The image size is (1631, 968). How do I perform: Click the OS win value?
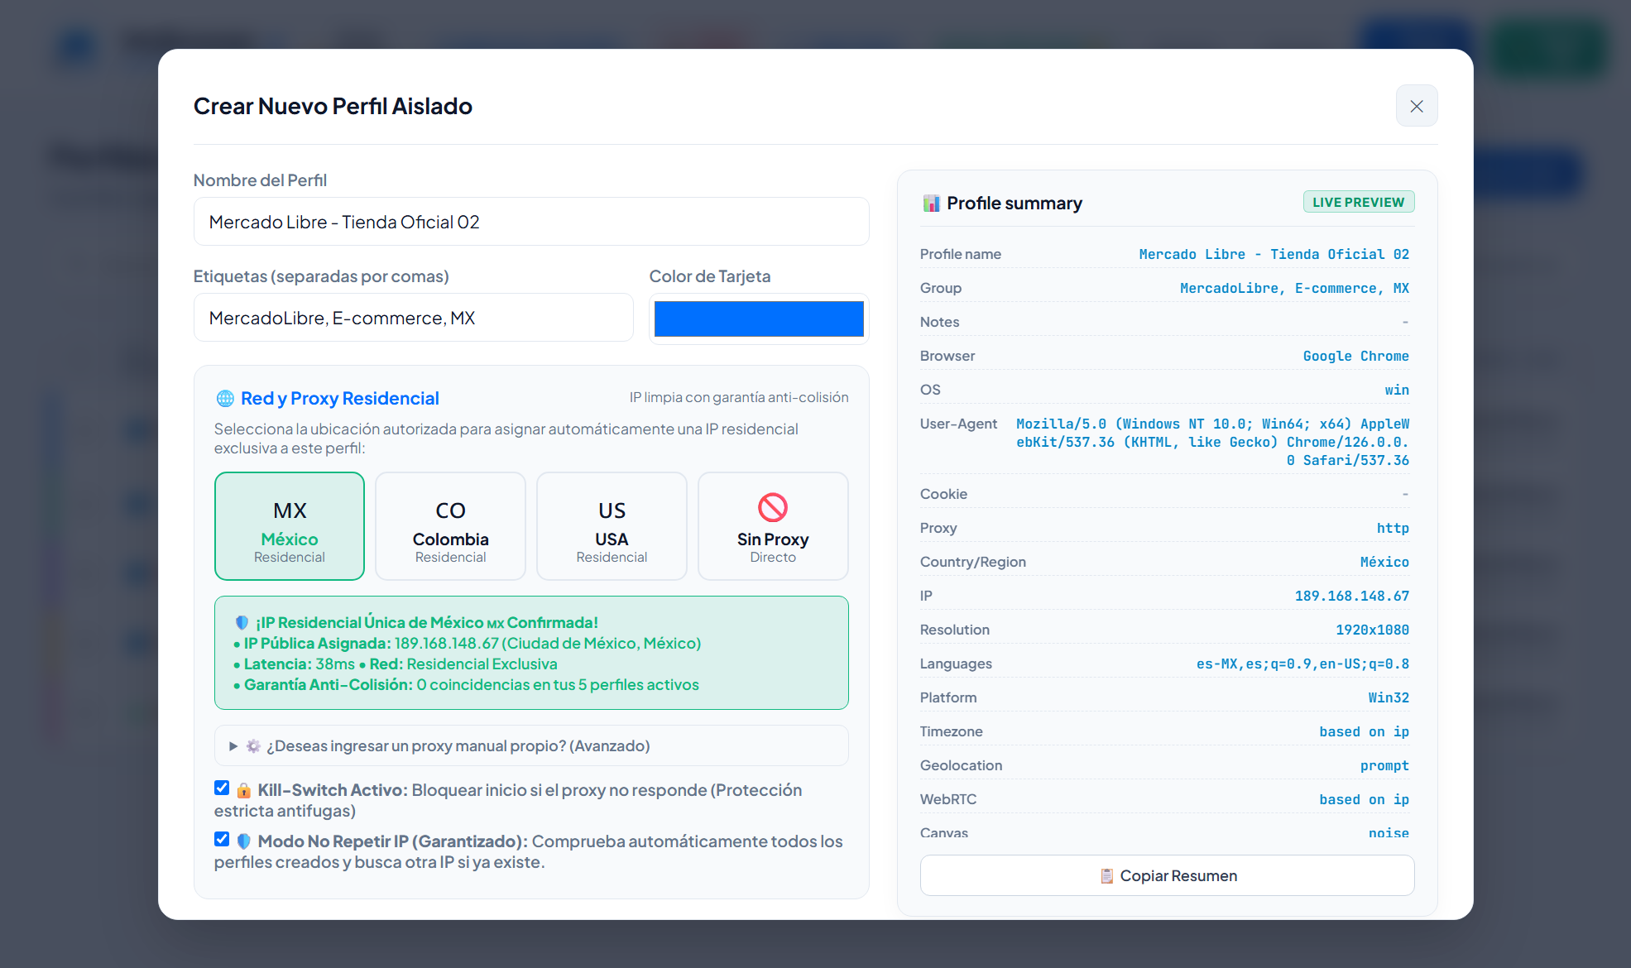[1397, 390]
